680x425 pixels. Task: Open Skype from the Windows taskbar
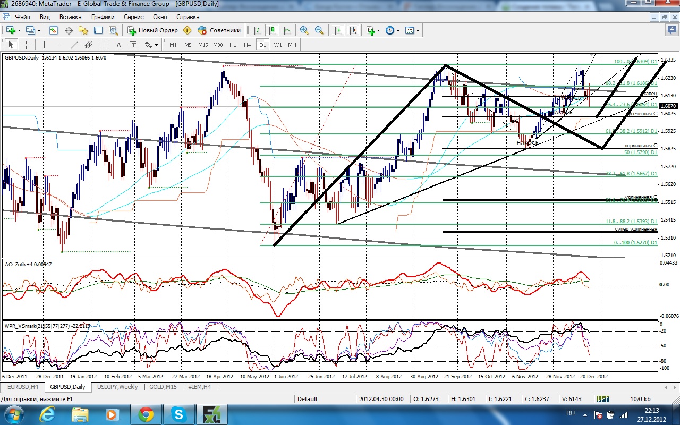coord(178,413)
